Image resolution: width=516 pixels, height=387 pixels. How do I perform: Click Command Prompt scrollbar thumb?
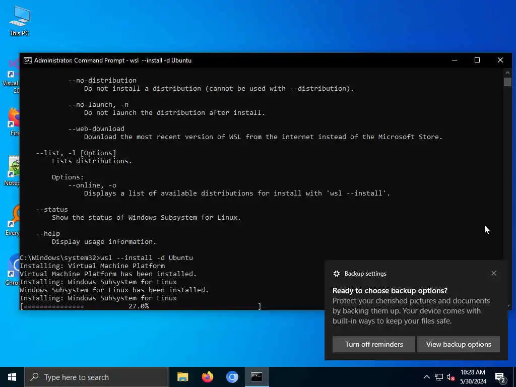(x=507, y=82)
